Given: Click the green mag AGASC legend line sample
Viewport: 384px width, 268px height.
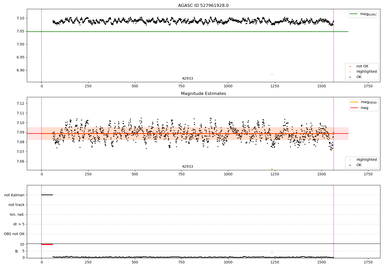Looking at the screenshot, I should coord(354,14).
